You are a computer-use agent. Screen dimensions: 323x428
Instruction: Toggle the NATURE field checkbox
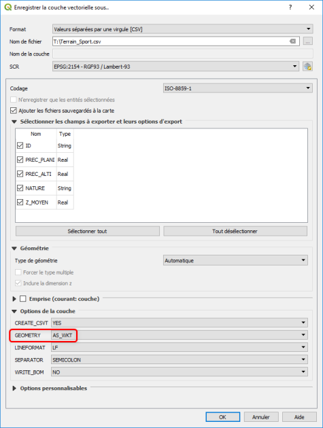20,188
